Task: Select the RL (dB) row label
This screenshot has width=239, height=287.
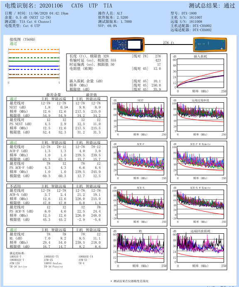Action: coord(16,238)
